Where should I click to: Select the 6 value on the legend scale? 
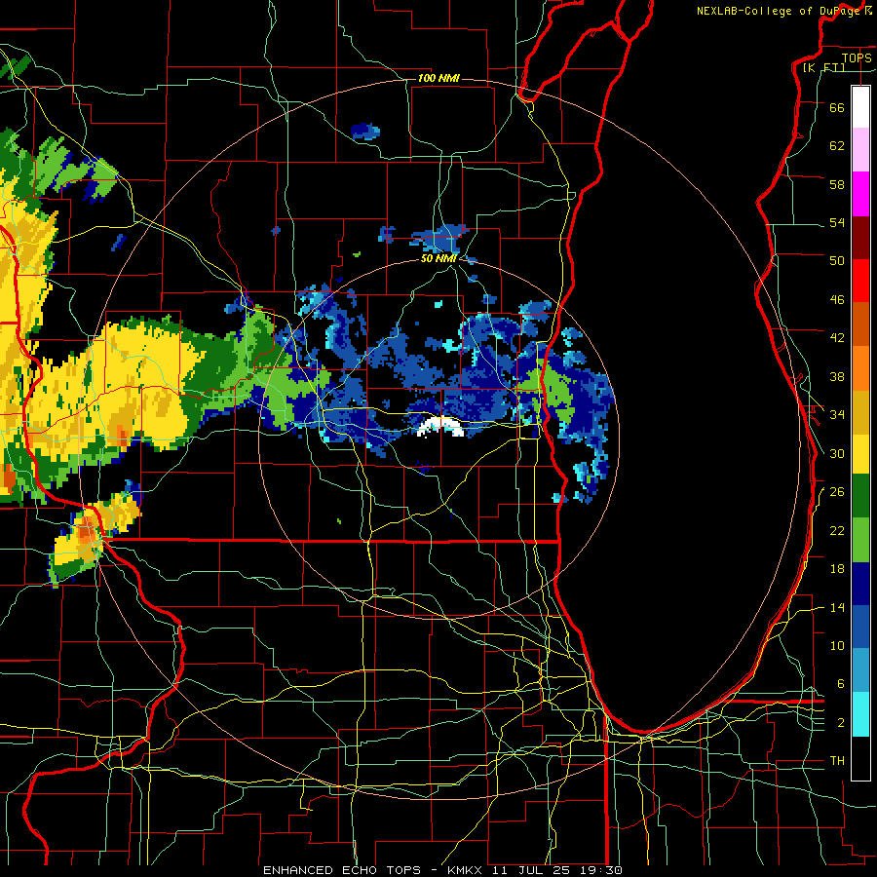[x=840, y=684]
